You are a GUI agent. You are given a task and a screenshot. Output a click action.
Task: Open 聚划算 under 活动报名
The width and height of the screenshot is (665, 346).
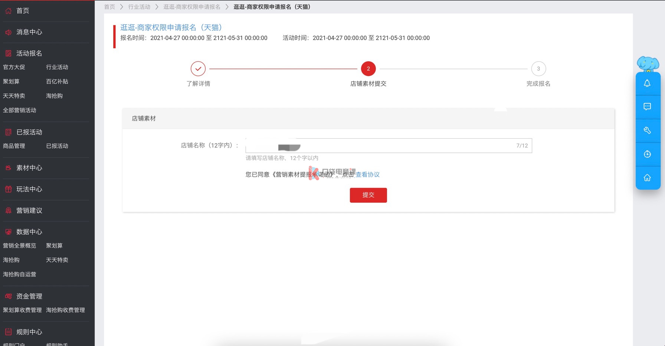(11, 82)
